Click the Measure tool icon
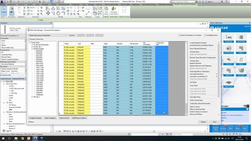Screen dimensions: 251x141 point(88,13)
